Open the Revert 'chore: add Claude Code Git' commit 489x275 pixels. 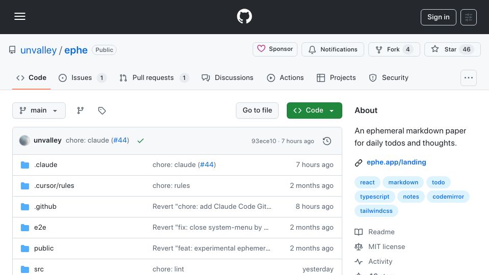point(212,206)
